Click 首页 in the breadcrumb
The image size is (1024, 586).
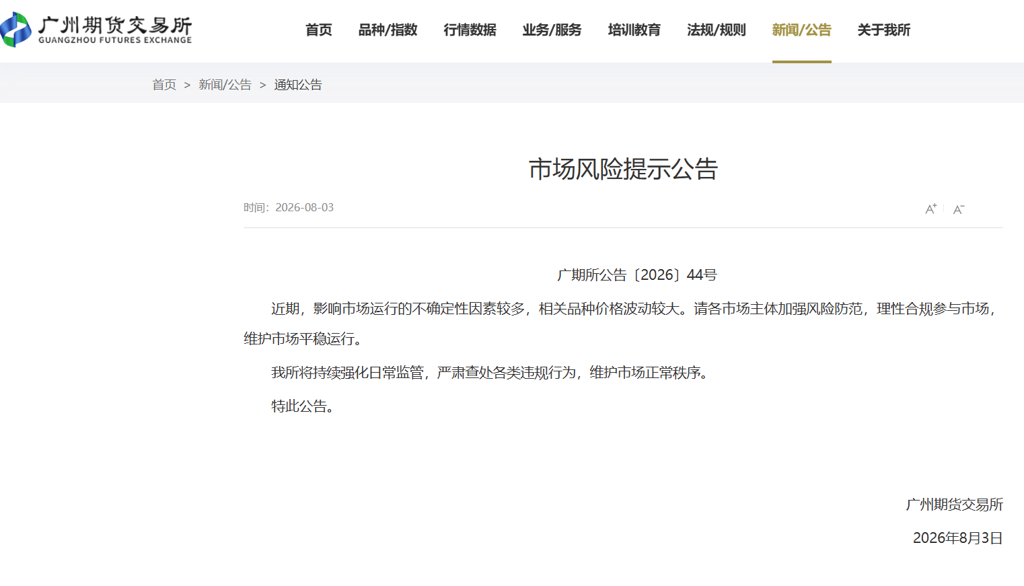pos(164,85)
